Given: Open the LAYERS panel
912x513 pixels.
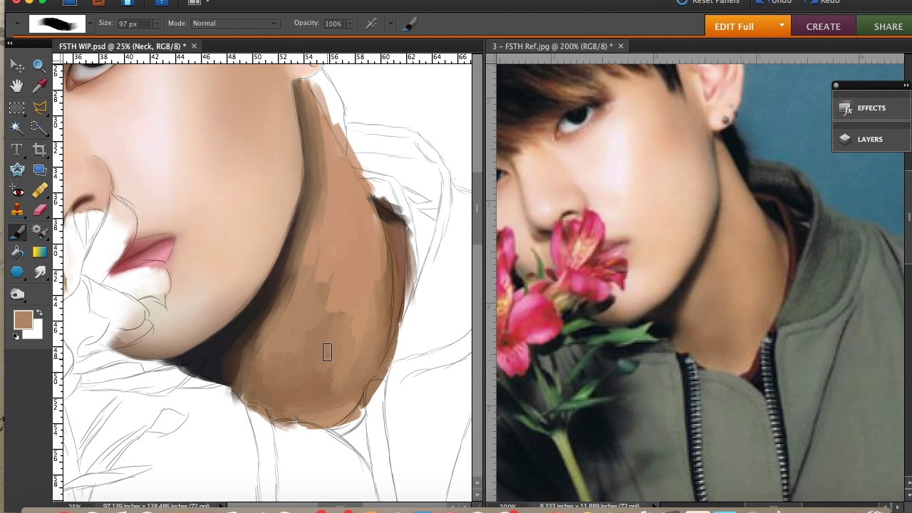Looking at the screenshot, I should pyautogui.click(x=871, y=140).
